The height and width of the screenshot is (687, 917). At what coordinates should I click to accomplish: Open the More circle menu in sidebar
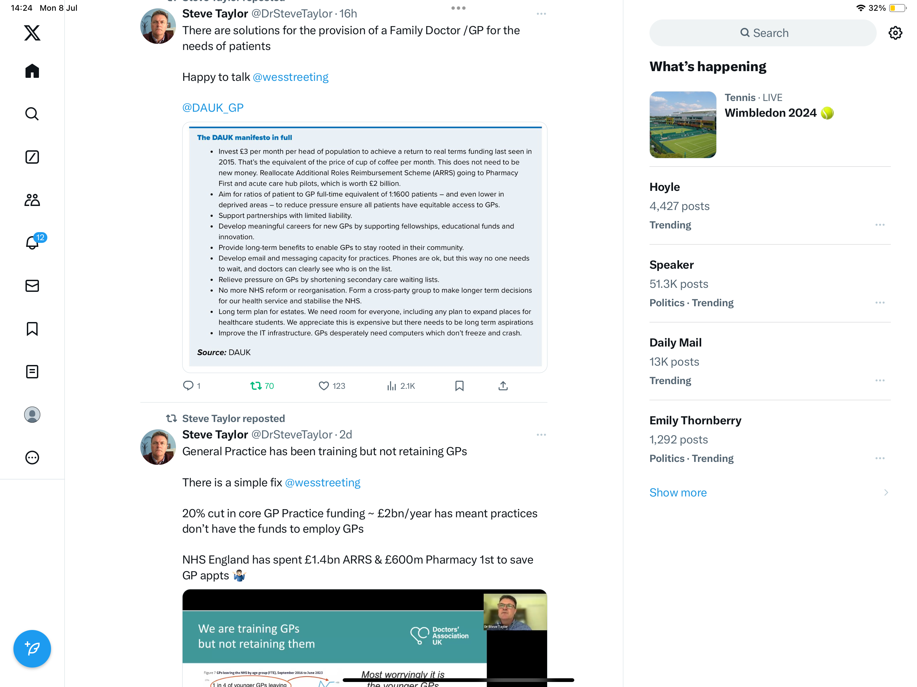click(32, 458)
